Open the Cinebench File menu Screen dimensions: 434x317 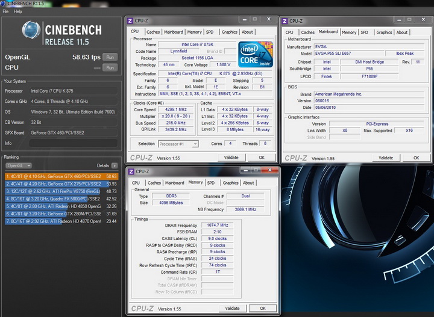tap(5, 11)
